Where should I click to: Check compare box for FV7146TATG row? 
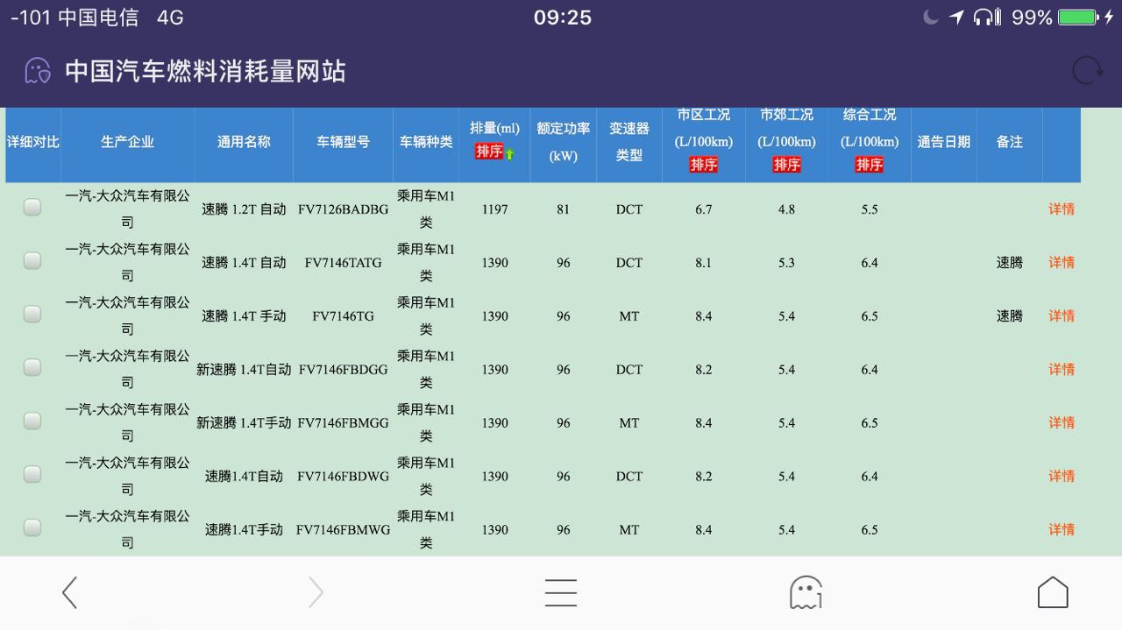click(x=32, y=260)
